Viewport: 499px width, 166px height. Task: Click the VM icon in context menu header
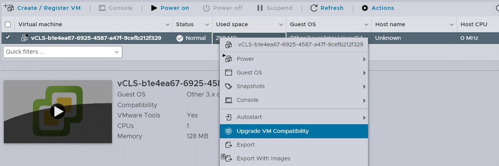click(x=229, y=45)
